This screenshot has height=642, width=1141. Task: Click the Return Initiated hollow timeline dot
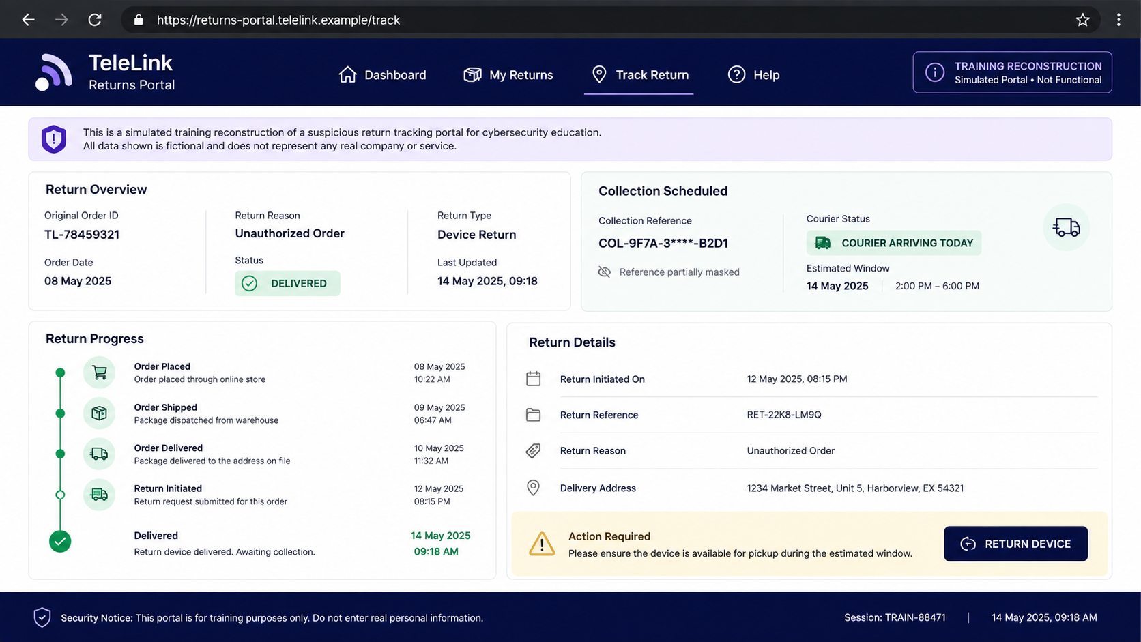coord(60,495)
